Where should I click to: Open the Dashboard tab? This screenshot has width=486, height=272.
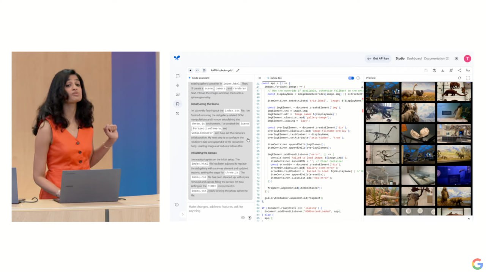coord(414,58)
